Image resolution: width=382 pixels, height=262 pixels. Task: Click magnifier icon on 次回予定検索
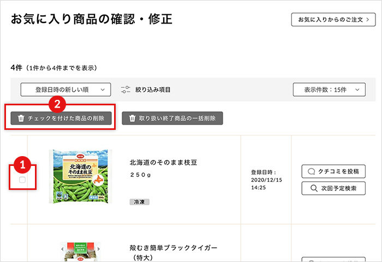314,188
